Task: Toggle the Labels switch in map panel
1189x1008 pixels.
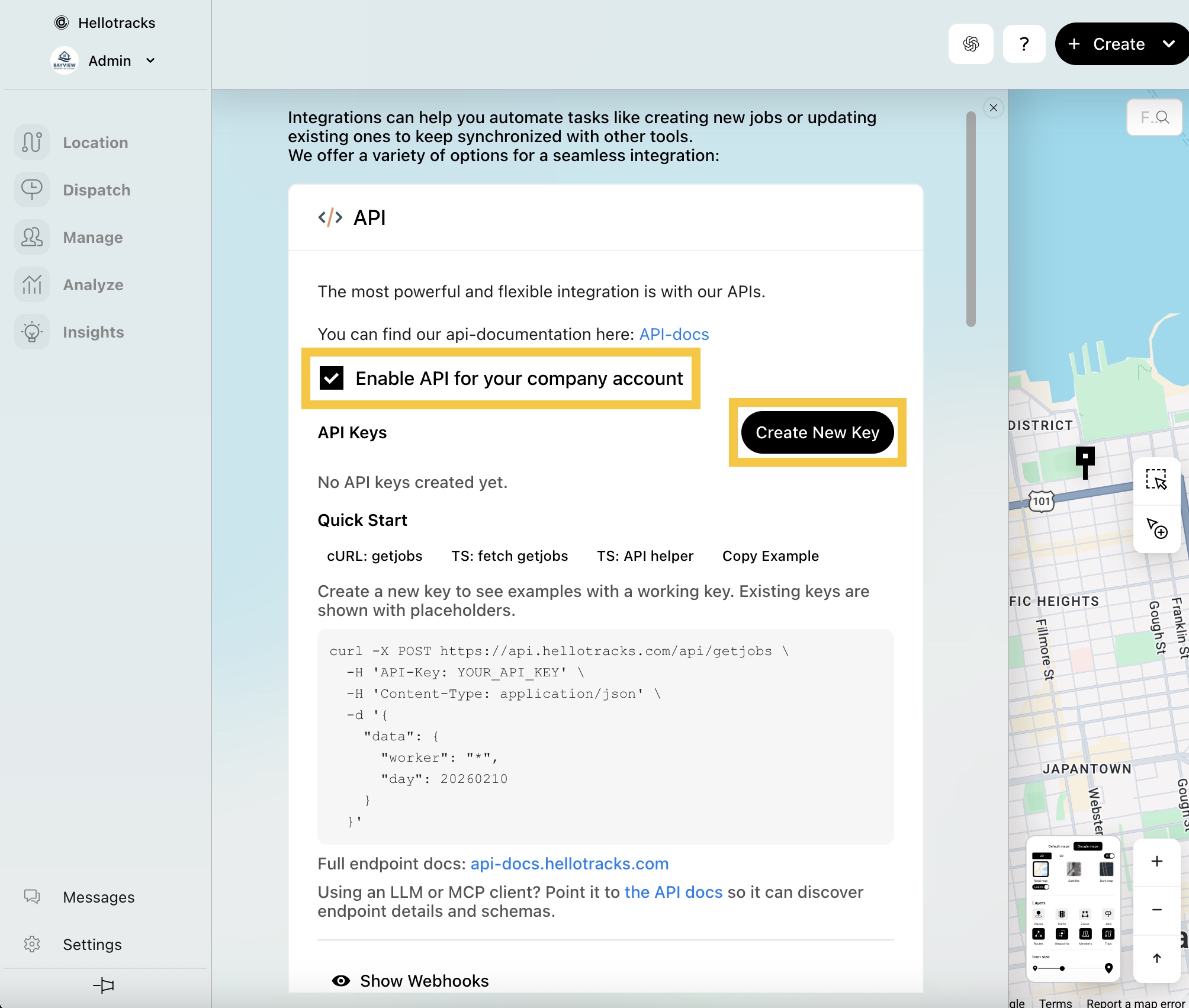Action: pyautogui.click(x=1042, y=887)
